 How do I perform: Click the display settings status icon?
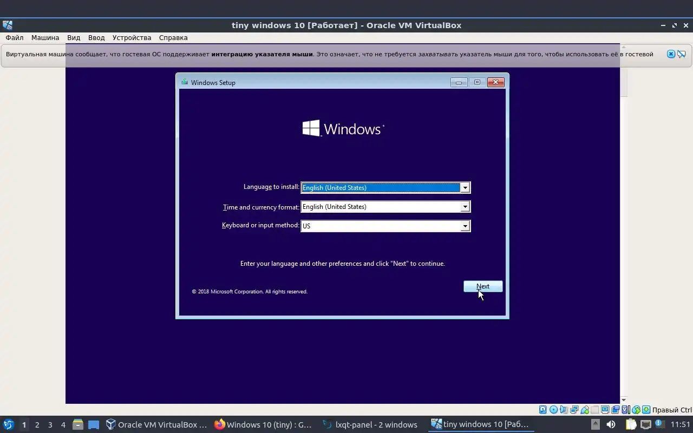click(605, 410)
